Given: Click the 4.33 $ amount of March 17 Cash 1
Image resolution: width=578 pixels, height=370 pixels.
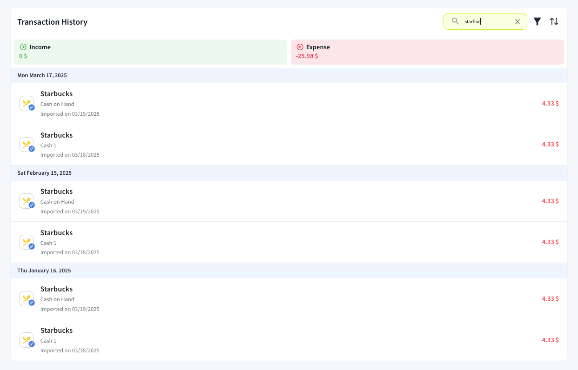Looking at the screenshot, I should tap(550, 144).
